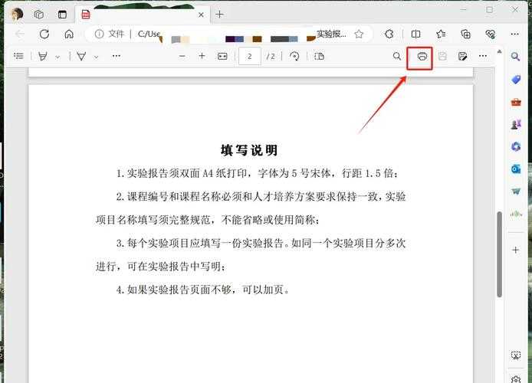Open a new tab with plus button

[219, 15]
